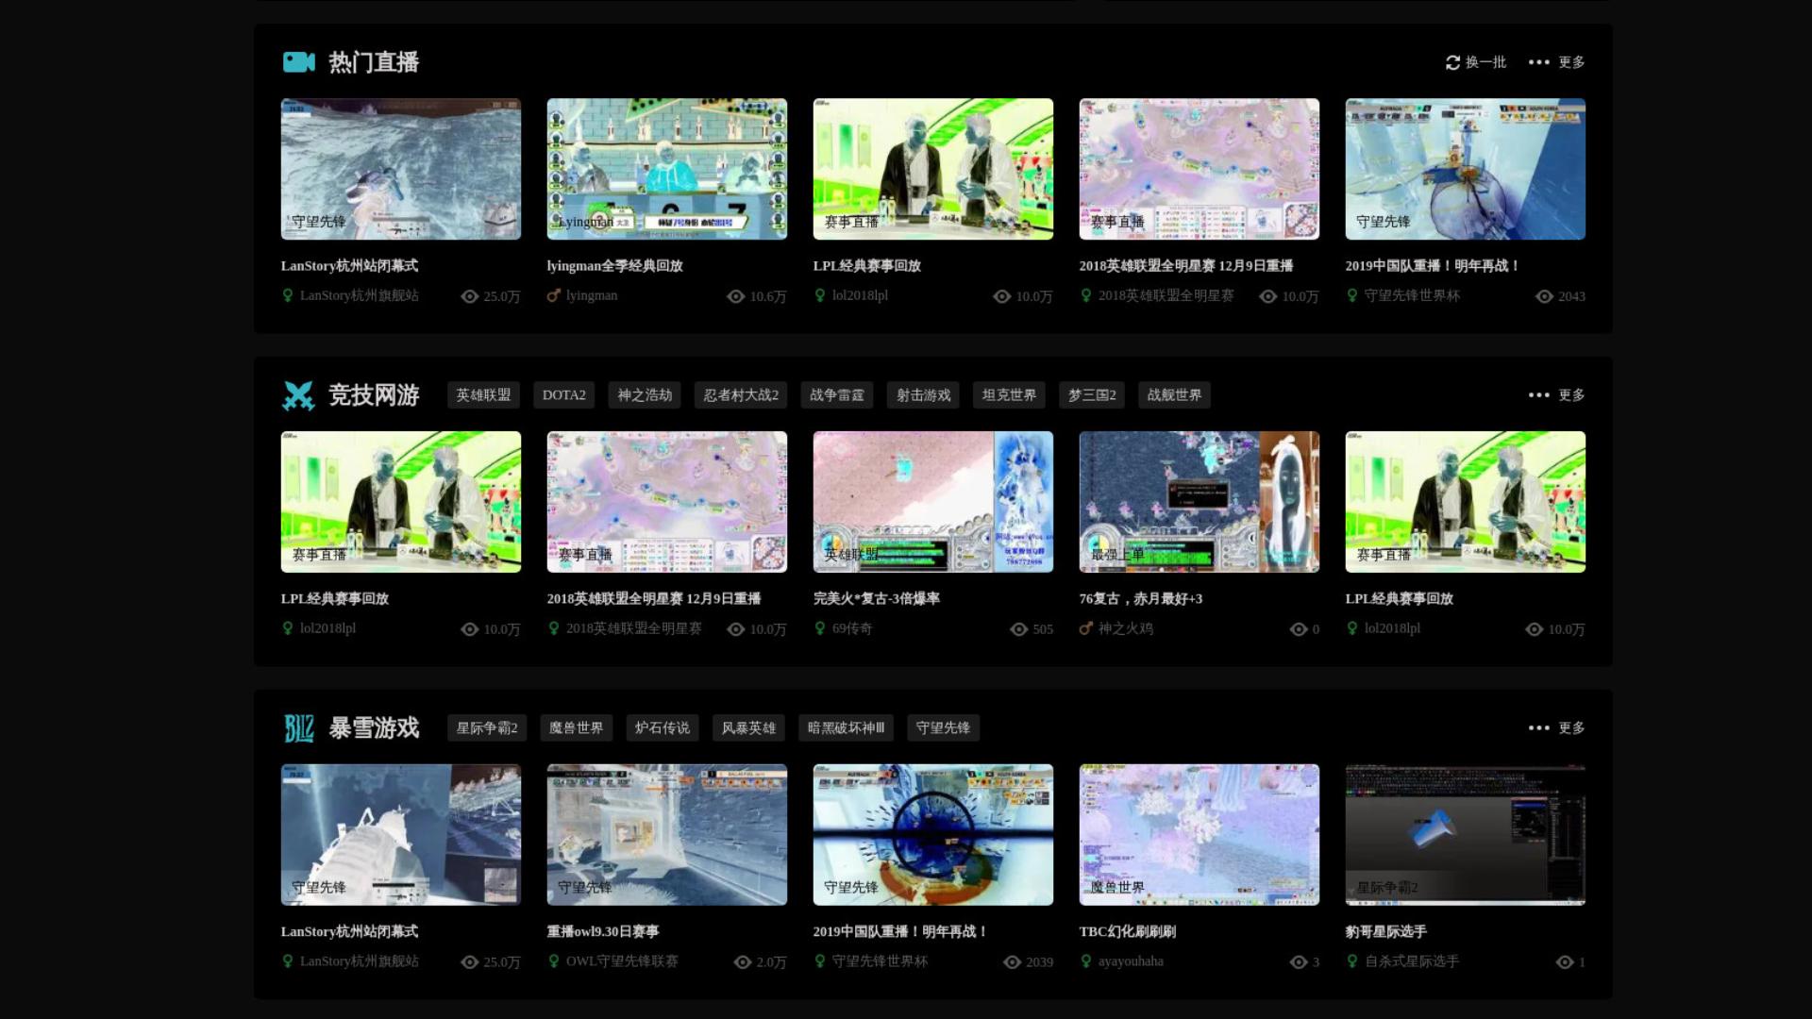Click the title 豹哥星际选手
The image size is (1812, 1019).
click(1386, 932)
